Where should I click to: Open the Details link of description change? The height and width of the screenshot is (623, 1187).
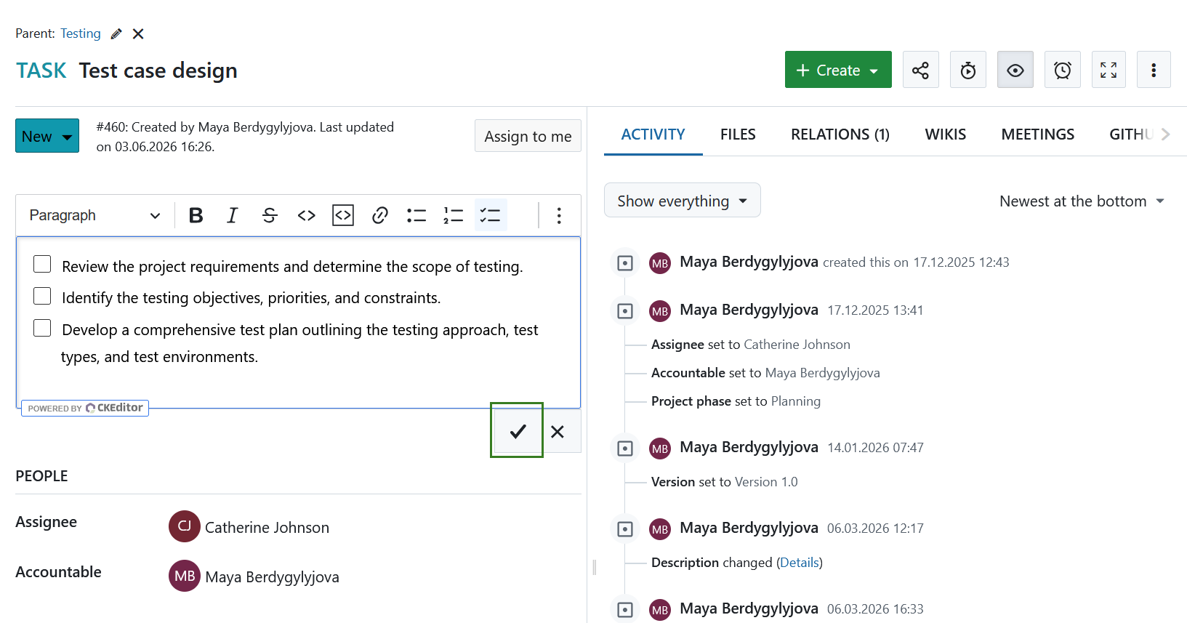point(800,563)
